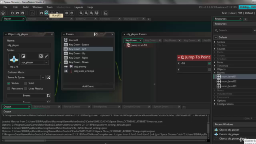
Task: Click the flag icon in Events panel header
Action: click(x=96, y=34)
